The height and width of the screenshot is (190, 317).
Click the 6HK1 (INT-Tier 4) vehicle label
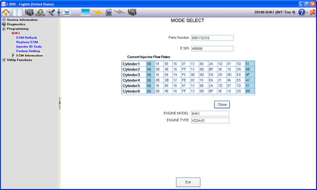(x=275, y=12)
